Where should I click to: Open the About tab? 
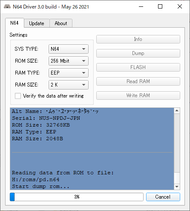click(61, 23)
